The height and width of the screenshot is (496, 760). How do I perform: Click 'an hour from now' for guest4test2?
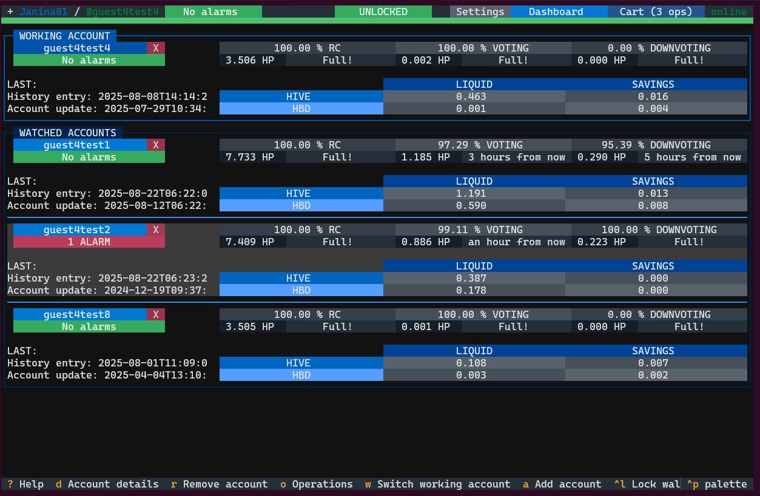(517, 242)
